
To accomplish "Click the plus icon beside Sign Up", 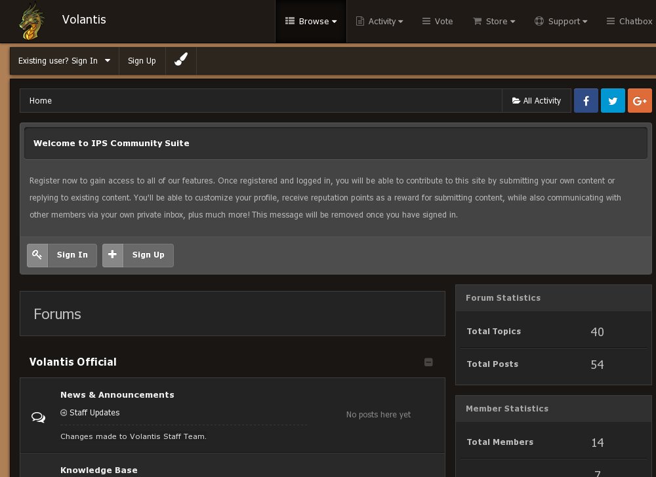I will (113, 255).
